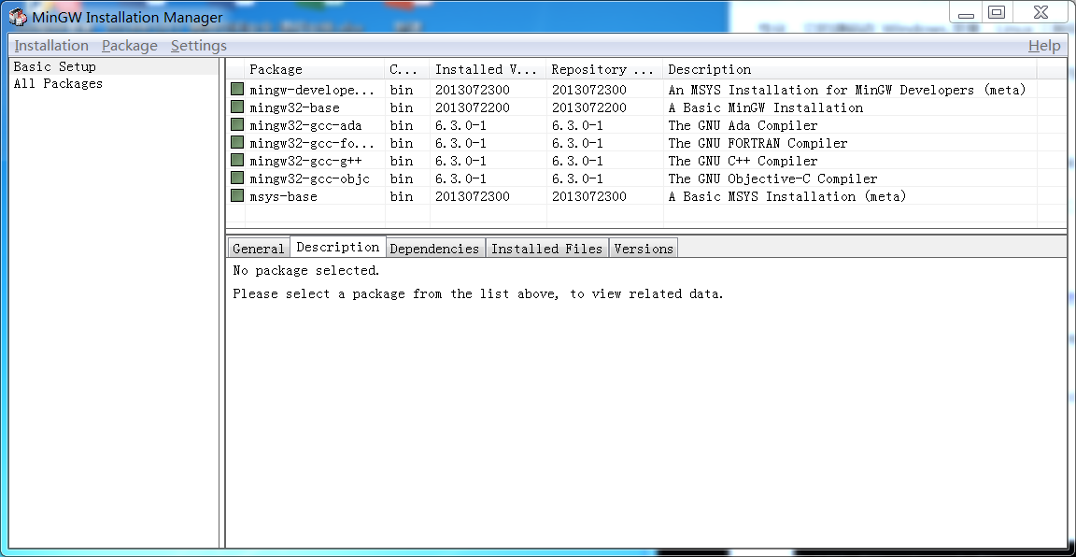Select the mingw32-gcc-fortran package name
Screen dimensions: 1076x557
tap(312, 144)
